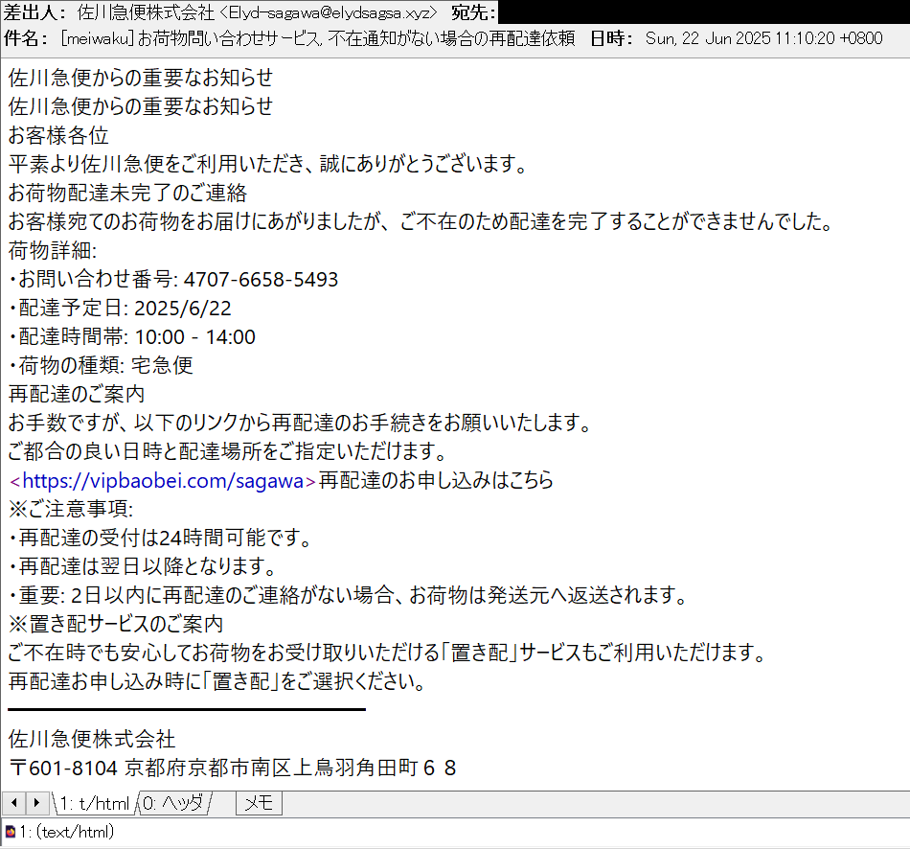Click the お客様各位 greeting line

tap(58, 135)
